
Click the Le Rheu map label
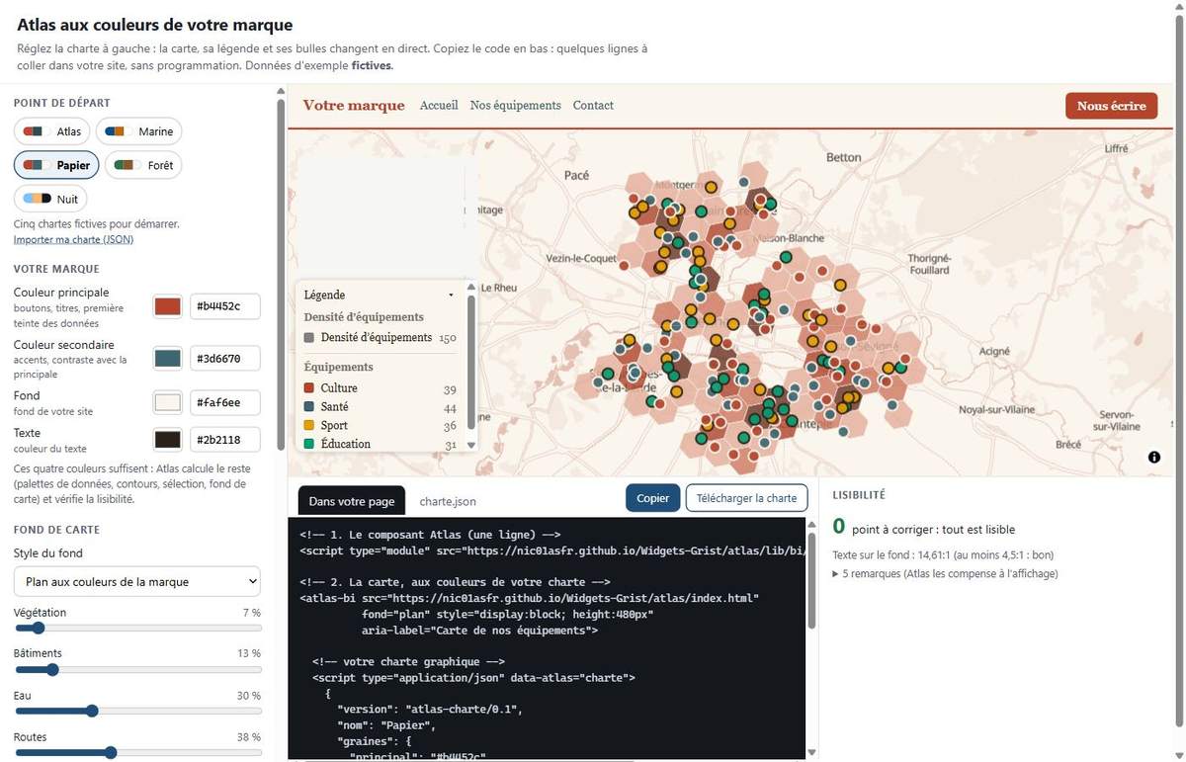[498, 288]
